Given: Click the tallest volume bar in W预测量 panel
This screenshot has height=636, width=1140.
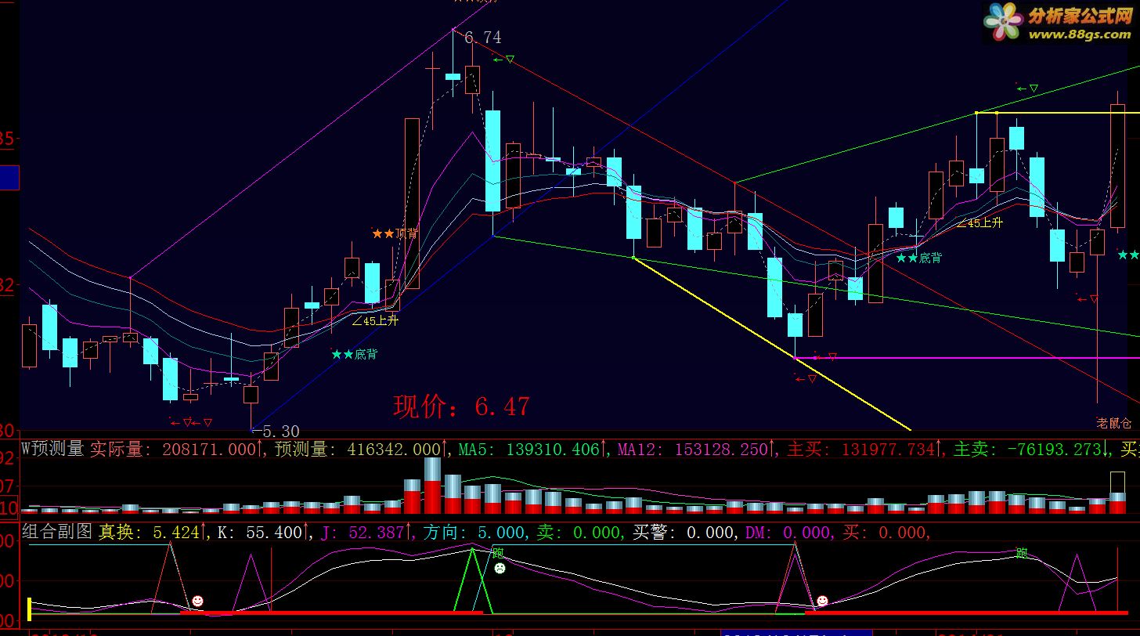Looking at the screenshot, I should click(x=432, y=486).
